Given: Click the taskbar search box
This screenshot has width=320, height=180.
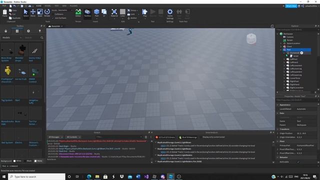Looking at the screenshot, I should (x=36, y=176).
